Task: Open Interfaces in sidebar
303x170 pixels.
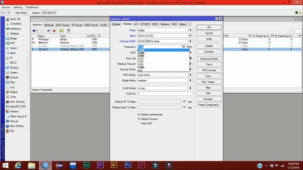Action: click(15, 29)
